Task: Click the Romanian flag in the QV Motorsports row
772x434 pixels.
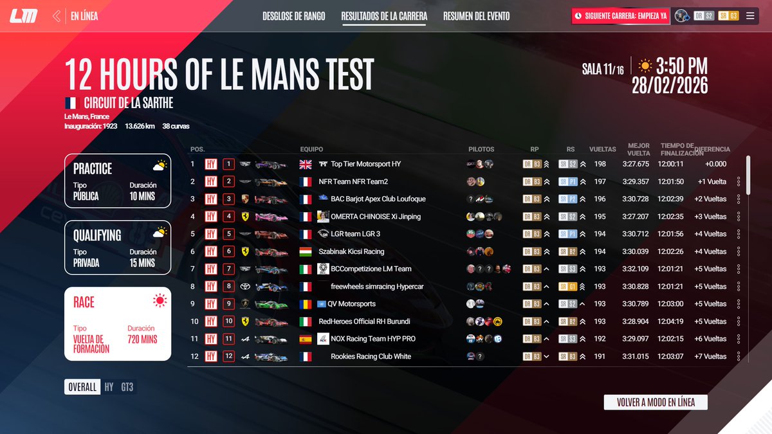Action: point(306,303)
